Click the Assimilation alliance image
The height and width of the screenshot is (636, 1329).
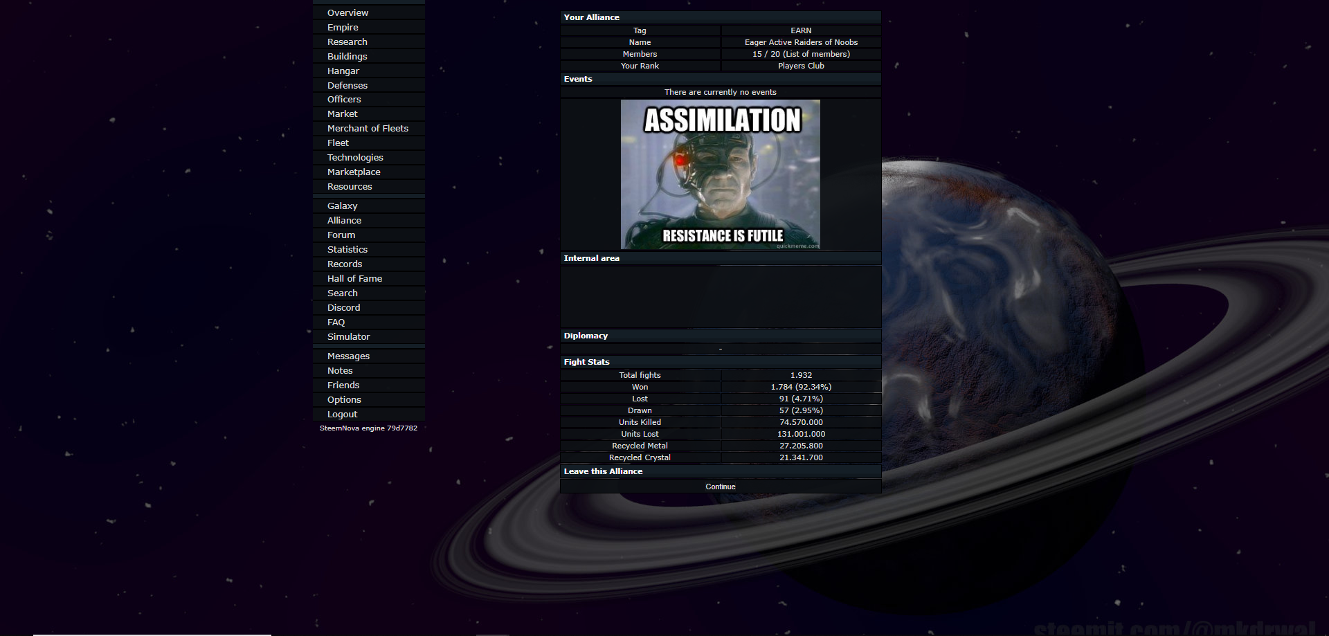pyautogui.click(x=721, y=174)
